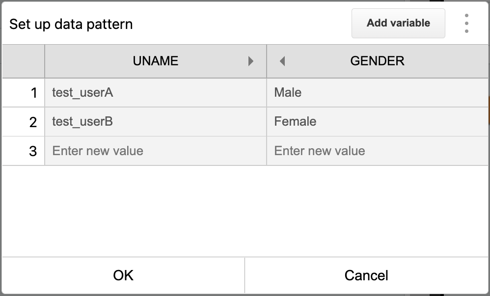Click the Set up data pattern title
This screenshot has height=296, width=490.
[x=71, y=24]
